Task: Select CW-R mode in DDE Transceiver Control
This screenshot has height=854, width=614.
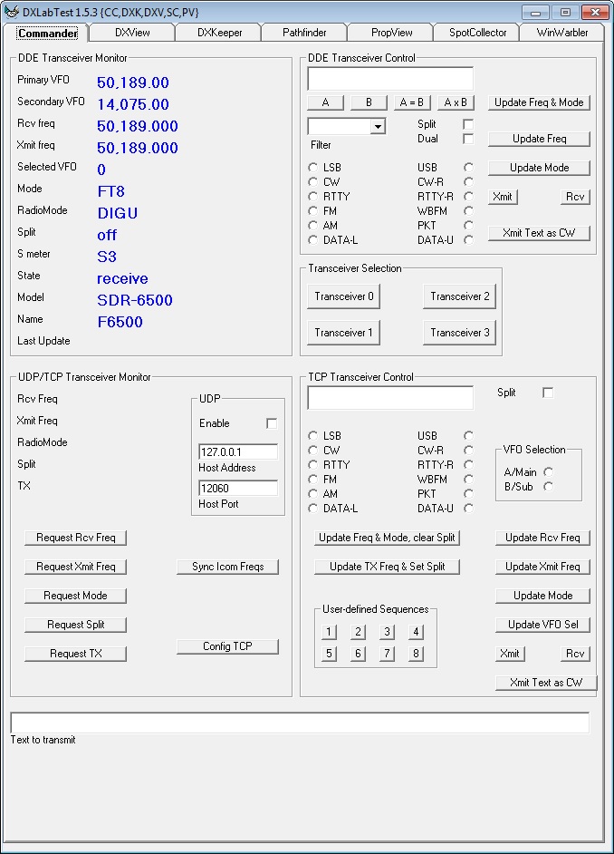Action: tap(468, 182)
